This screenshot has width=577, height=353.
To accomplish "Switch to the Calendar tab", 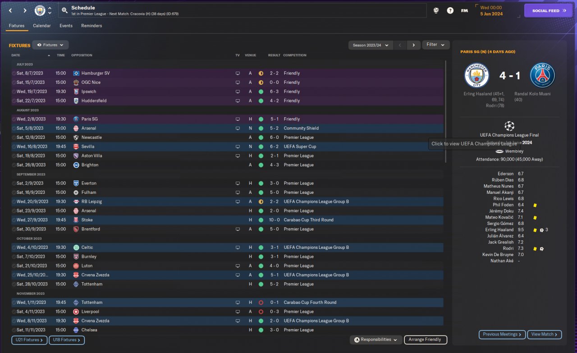I will (42, 26).
